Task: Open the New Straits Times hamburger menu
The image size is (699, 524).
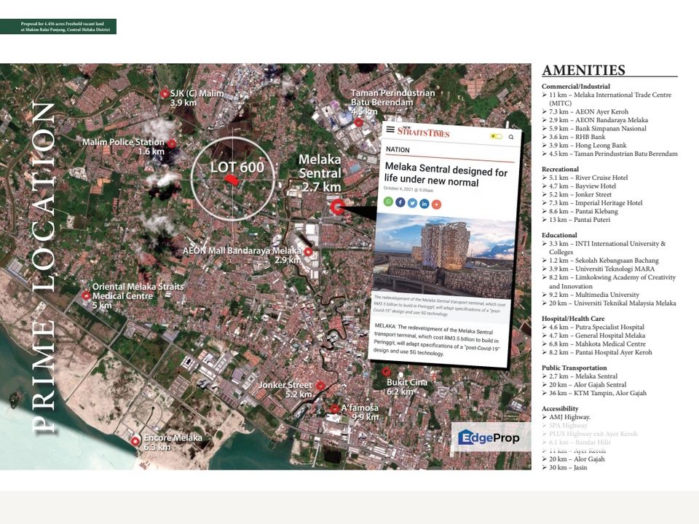Action: point(390,131)
